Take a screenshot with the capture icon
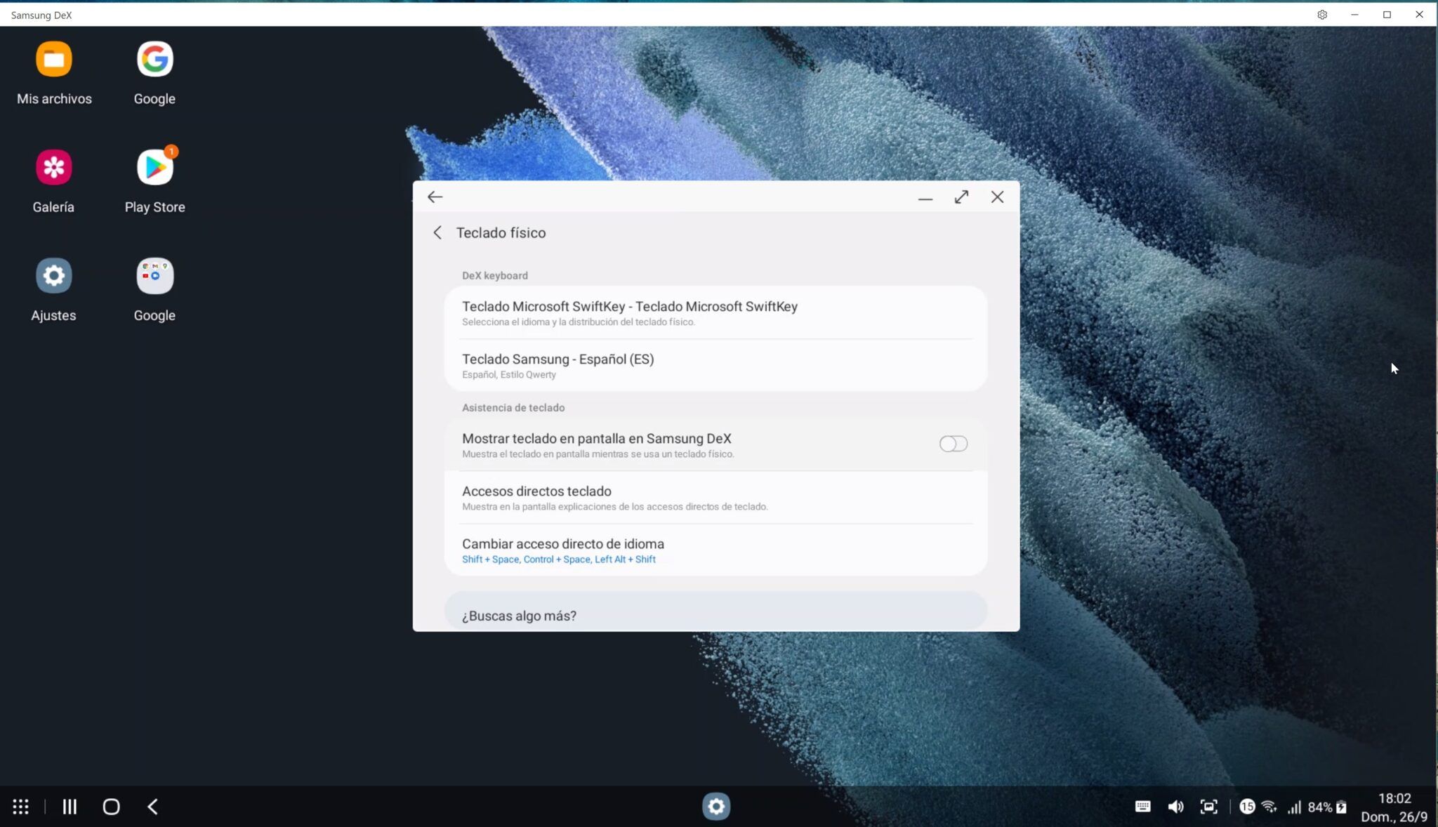The height and width of the screenshot is (827, 1438). point(1208,807)
